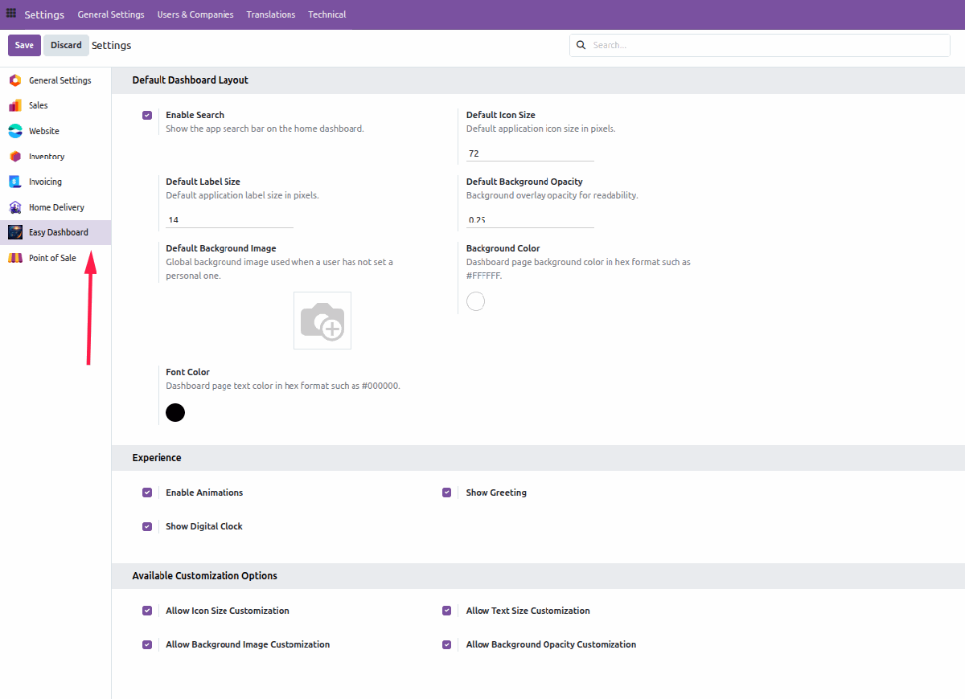This screenshot has width=965, height=699.
Task: Select the Sales settings tab
Action: (55, 105)
